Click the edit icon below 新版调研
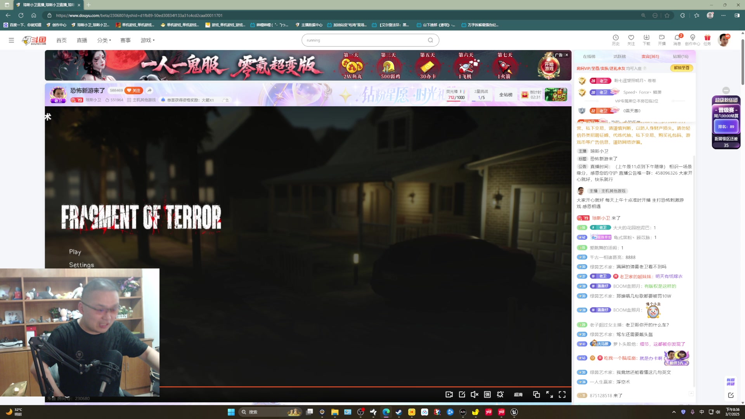The image size is (745, 419). 731,395
